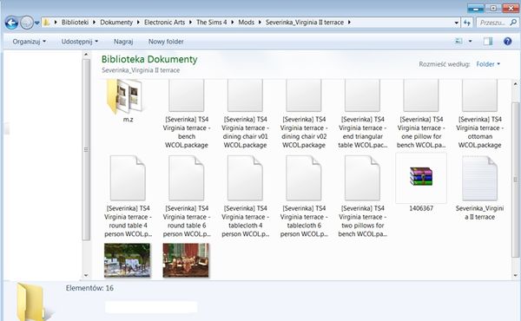Toggle the preview pane icon
Viewport: 521px width, 321px height.
[x=488, y=41]
